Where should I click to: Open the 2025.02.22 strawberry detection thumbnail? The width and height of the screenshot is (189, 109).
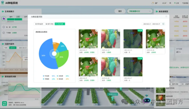110,42
